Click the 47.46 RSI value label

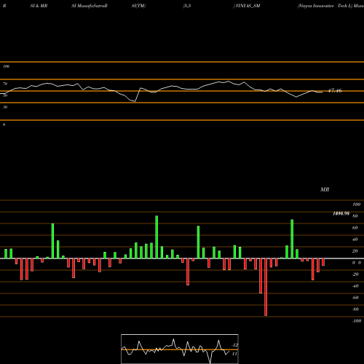[x=335, y=91]
